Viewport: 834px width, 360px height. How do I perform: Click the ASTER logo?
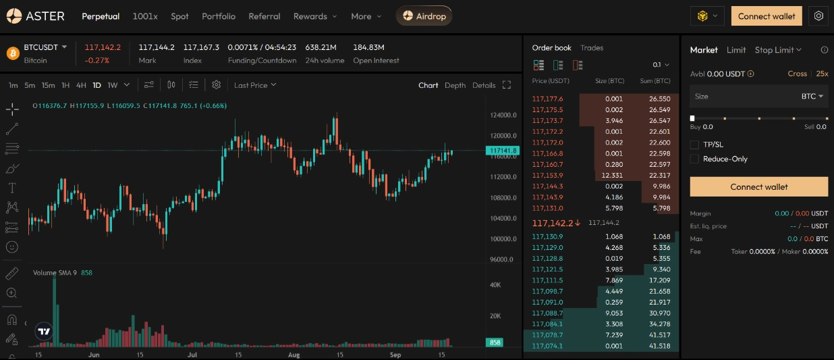pos(36,16)
